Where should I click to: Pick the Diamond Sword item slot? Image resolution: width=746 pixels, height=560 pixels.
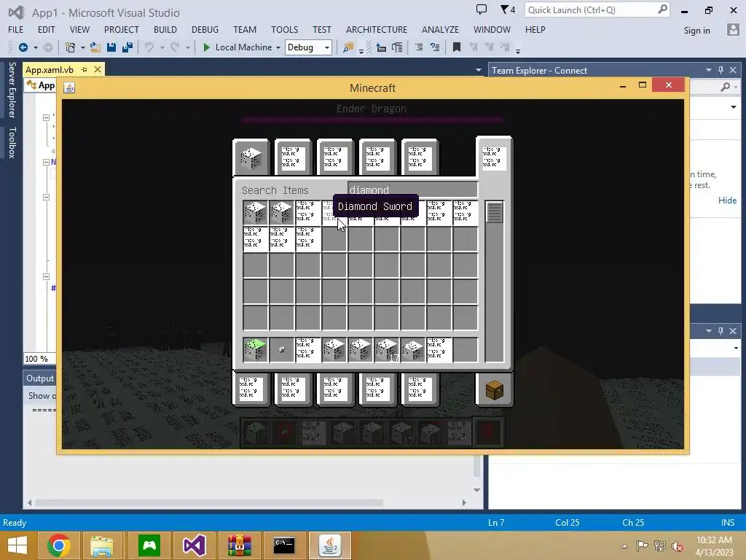[334, 213]
